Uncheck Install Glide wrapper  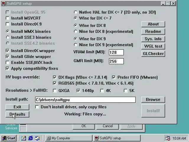7,57
